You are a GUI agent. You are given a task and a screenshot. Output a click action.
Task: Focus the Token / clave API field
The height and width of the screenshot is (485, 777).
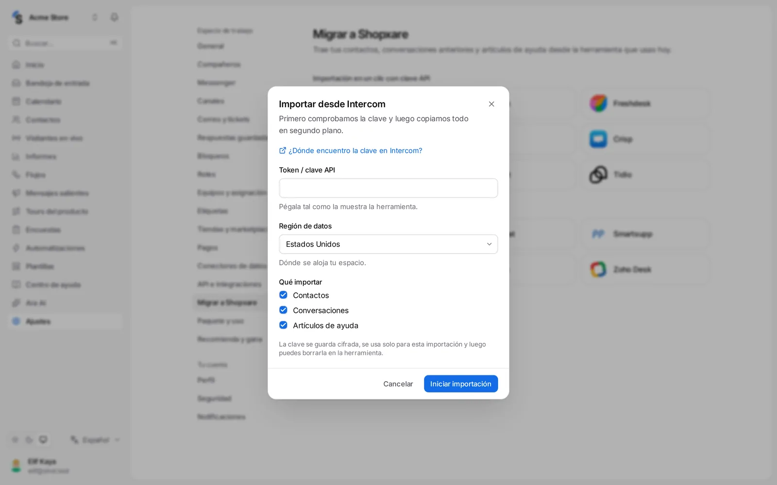click(x=388, y=188)
